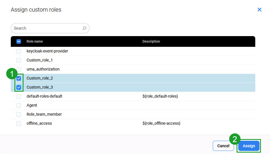Enable the uma_authorization role checkbox
The height and width of the screenshot is (154, 270).
(x=19, y=69)
